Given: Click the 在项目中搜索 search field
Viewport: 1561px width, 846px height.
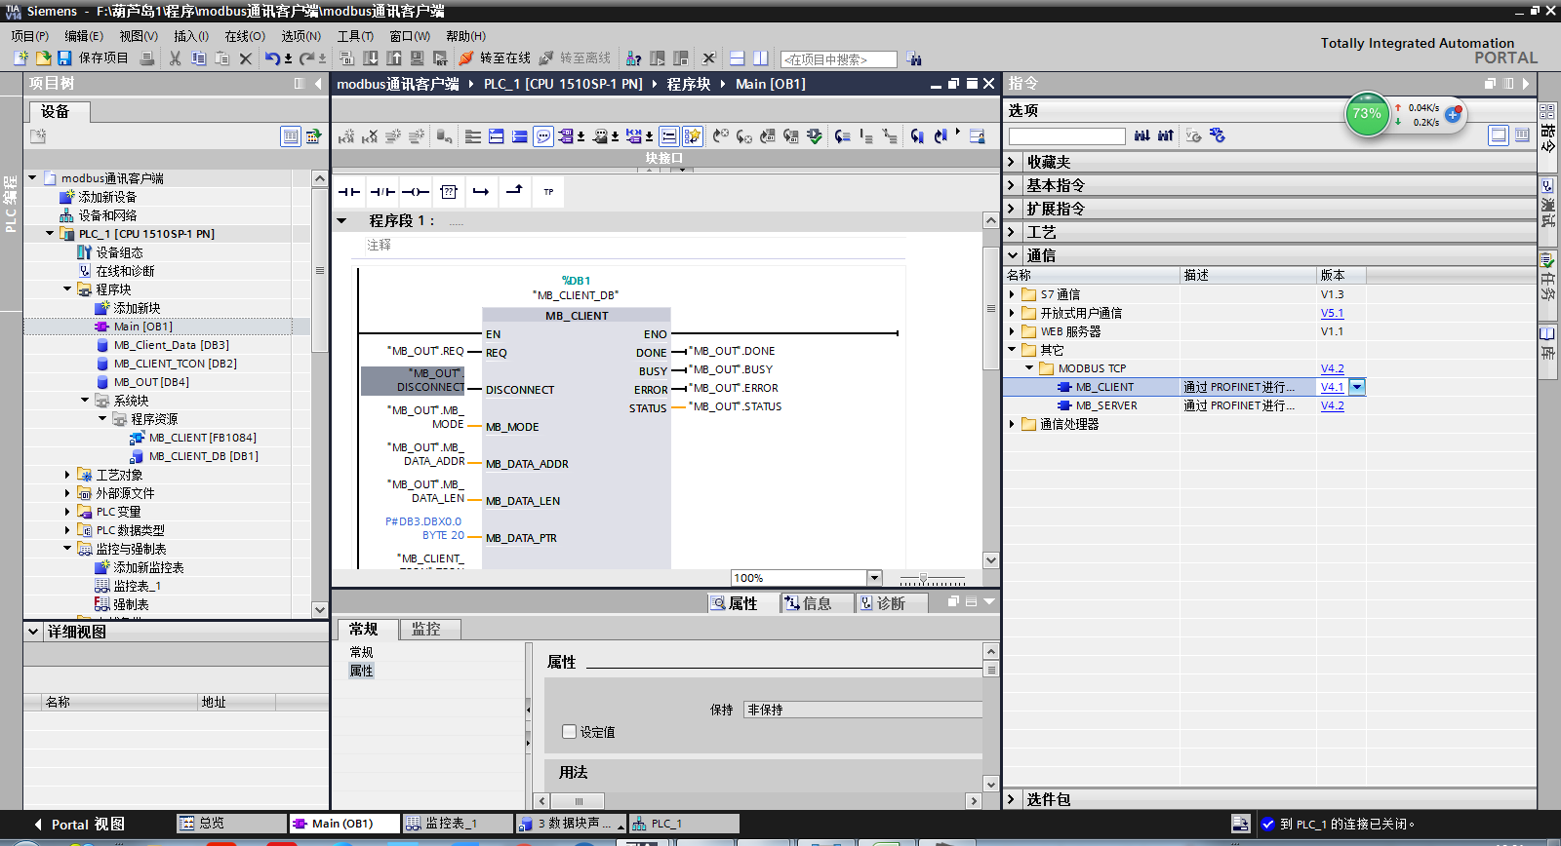Looking at the screenshot, I should 838,59.
